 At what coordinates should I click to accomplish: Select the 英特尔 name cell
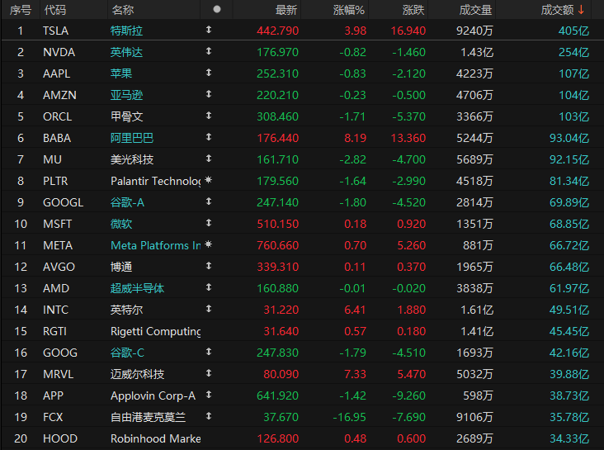[127, 310]
